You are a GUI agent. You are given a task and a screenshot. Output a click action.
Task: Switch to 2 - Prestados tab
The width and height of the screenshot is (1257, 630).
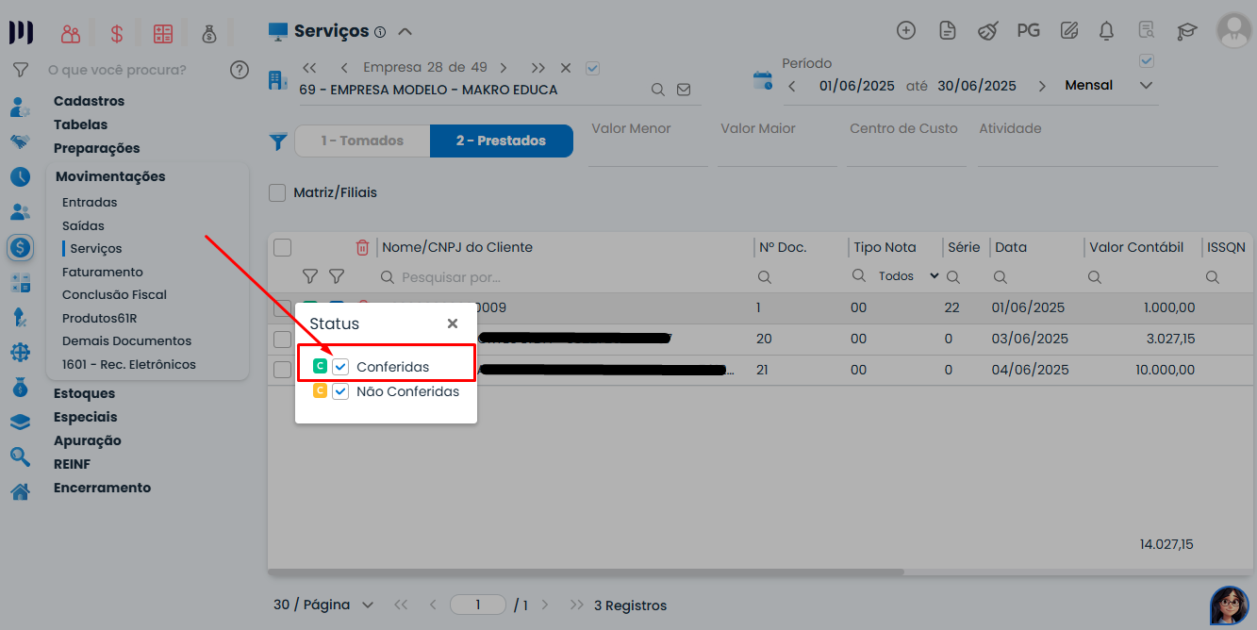coord(501,141)
